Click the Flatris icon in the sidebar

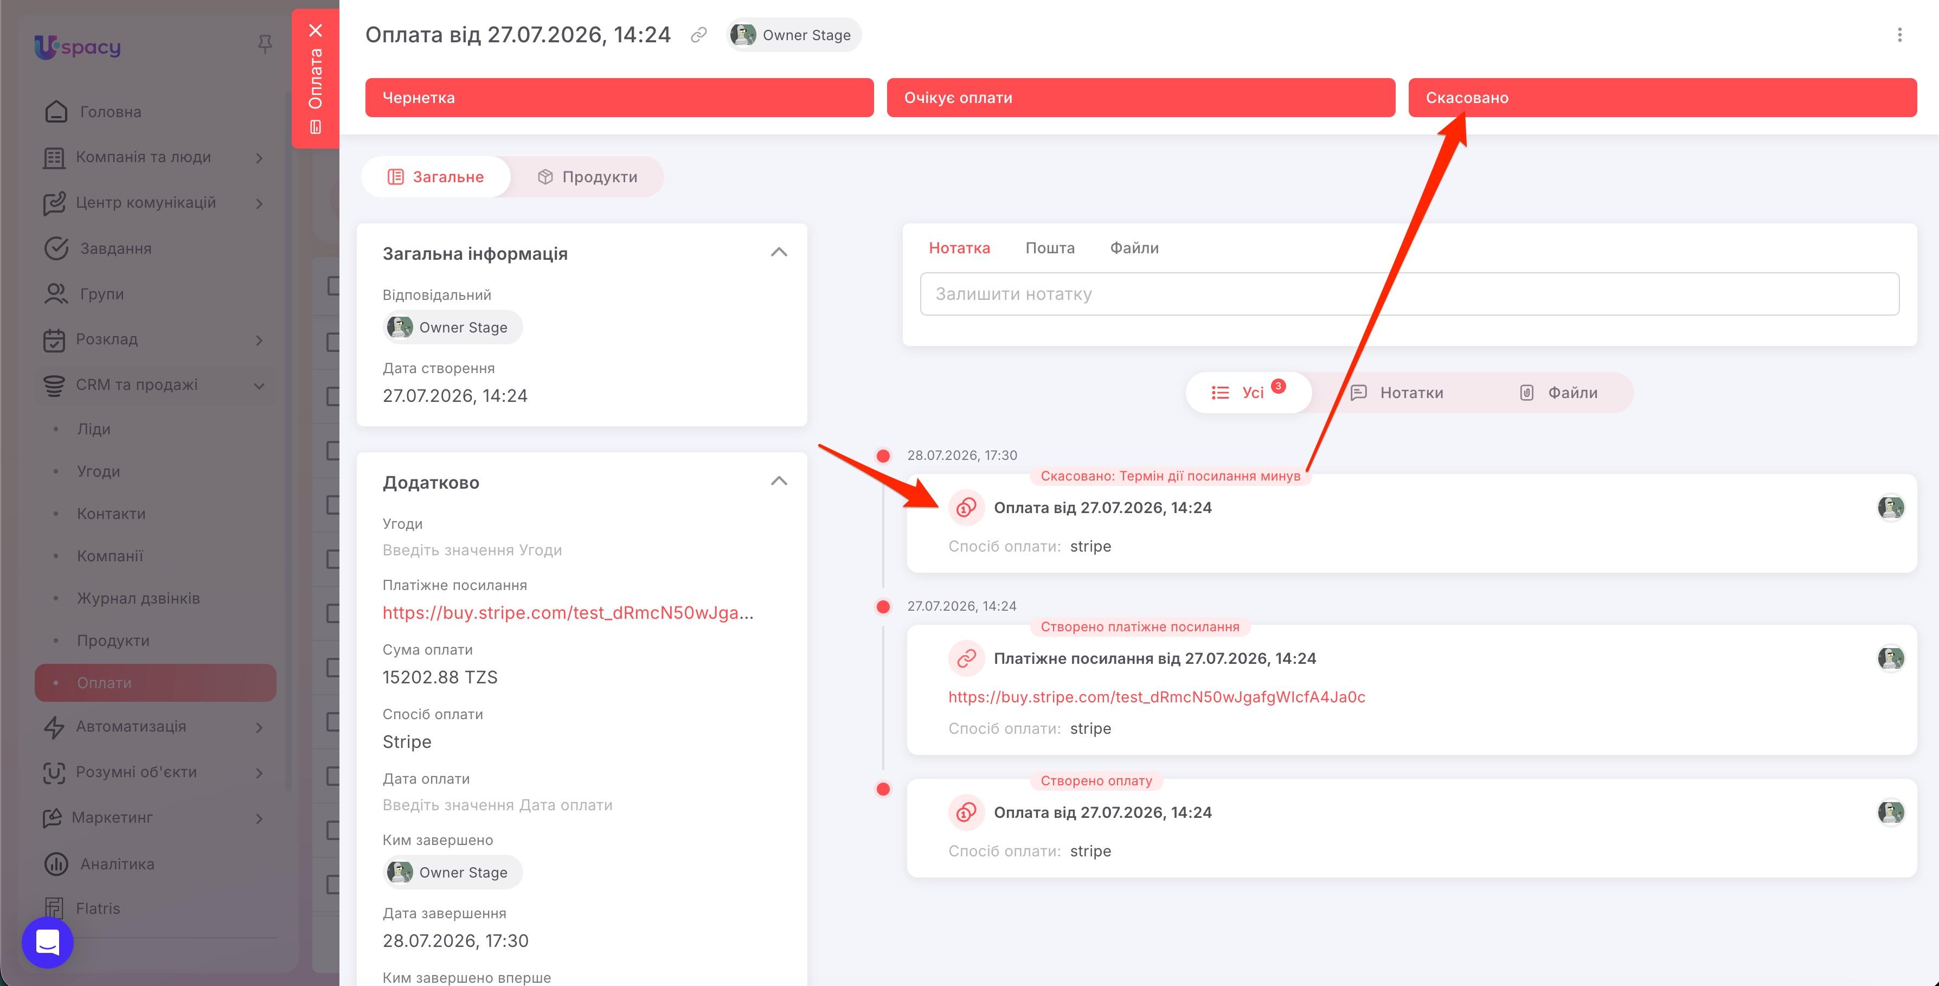[54, 908]
